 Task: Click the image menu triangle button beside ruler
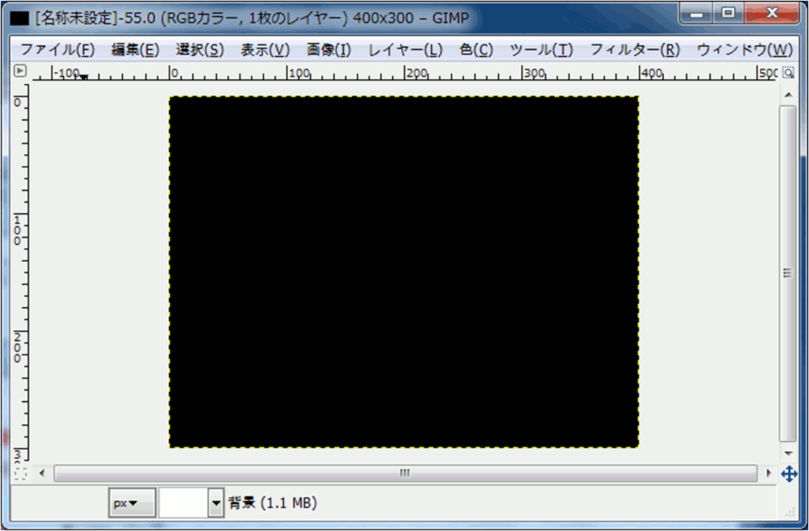[20, 72]
